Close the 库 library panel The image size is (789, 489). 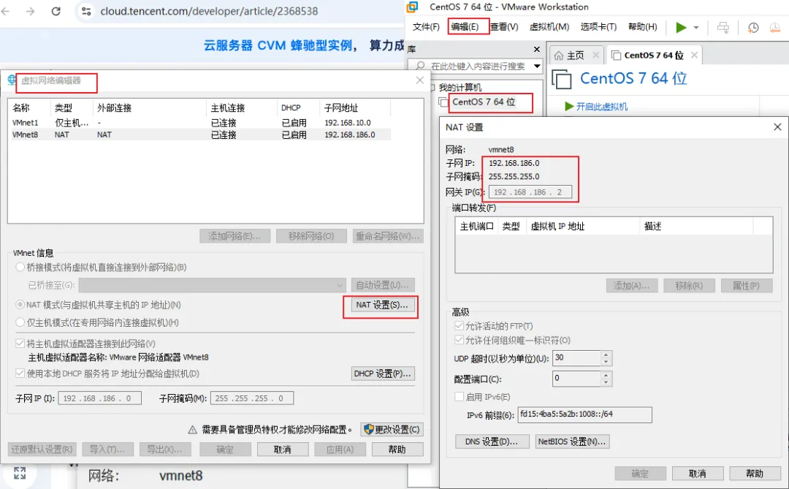pyautogui.click(x=537, y=49)
